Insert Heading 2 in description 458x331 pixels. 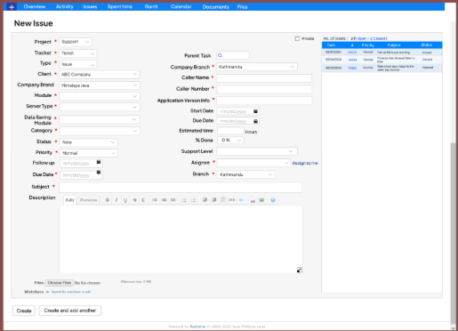point(164,200)
